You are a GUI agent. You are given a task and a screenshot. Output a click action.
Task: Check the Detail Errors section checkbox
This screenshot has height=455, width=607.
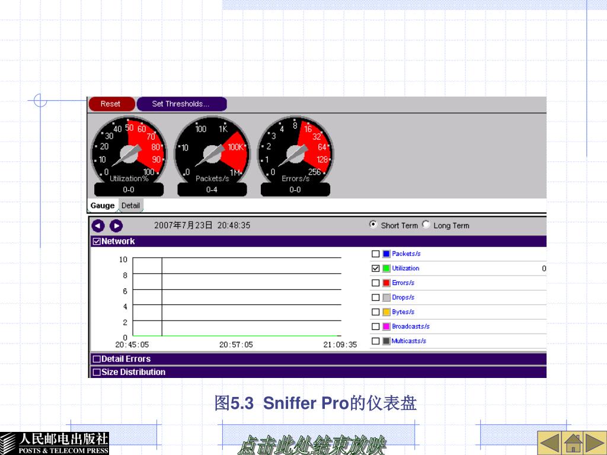point(97,359)
